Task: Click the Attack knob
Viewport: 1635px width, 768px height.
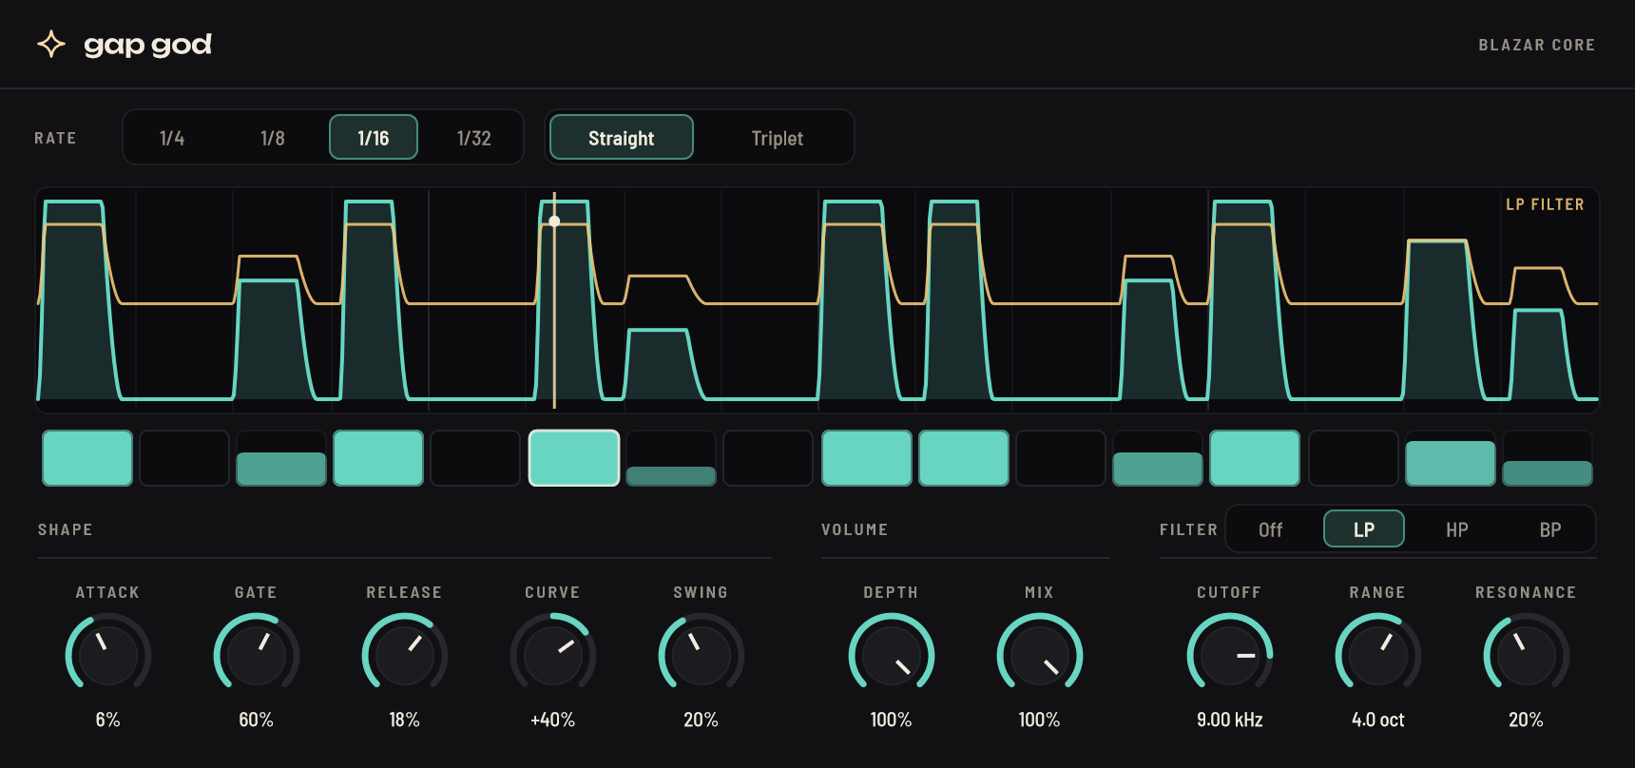Action: pyautogui.click(x=108, y=655)
